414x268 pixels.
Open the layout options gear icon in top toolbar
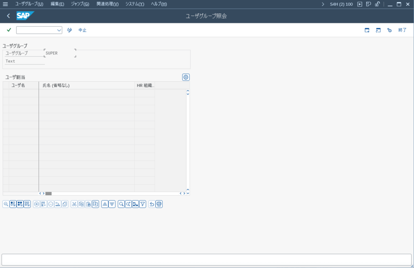coord(389,30)
